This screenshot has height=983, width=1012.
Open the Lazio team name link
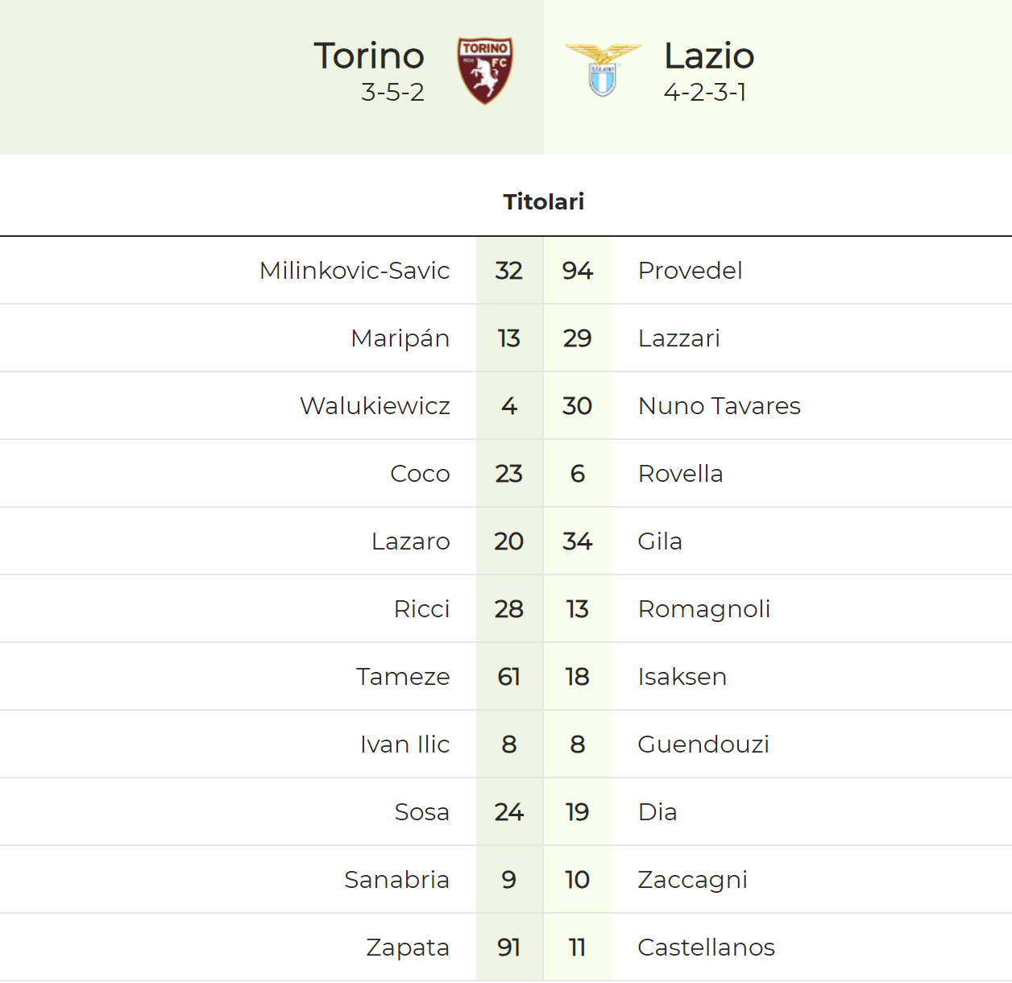pos(709,56)
